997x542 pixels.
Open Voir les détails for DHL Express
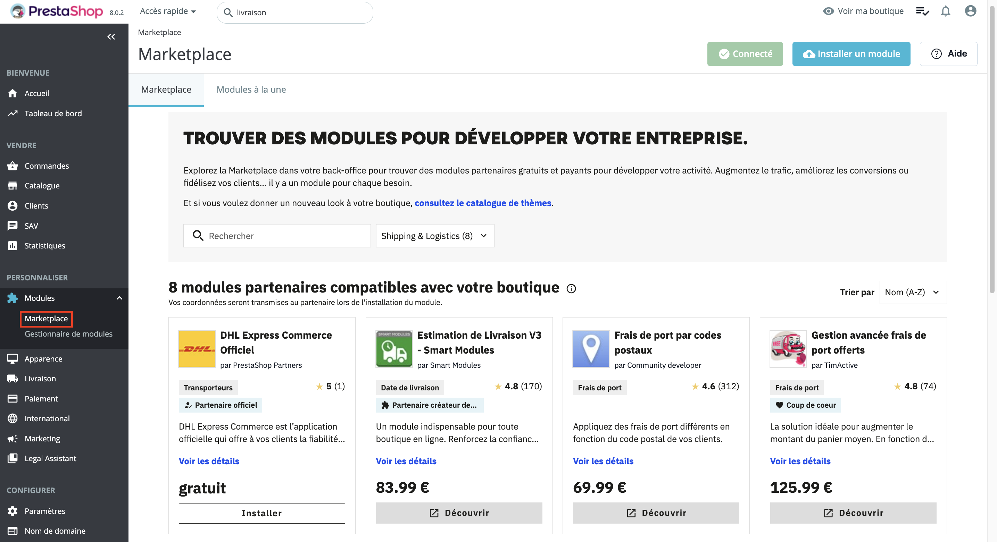(x=209, y=461)
